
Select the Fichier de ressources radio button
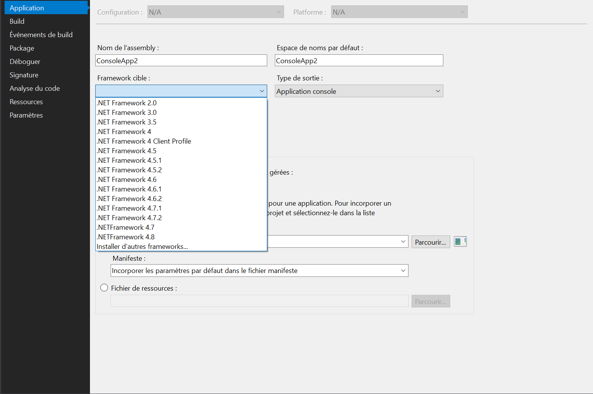(x=104, y=288)
